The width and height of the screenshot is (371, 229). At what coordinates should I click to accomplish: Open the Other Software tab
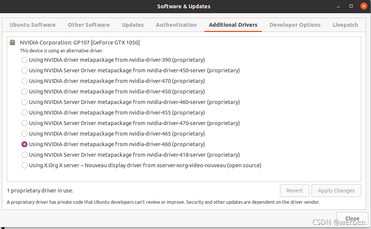coord(89,25)
